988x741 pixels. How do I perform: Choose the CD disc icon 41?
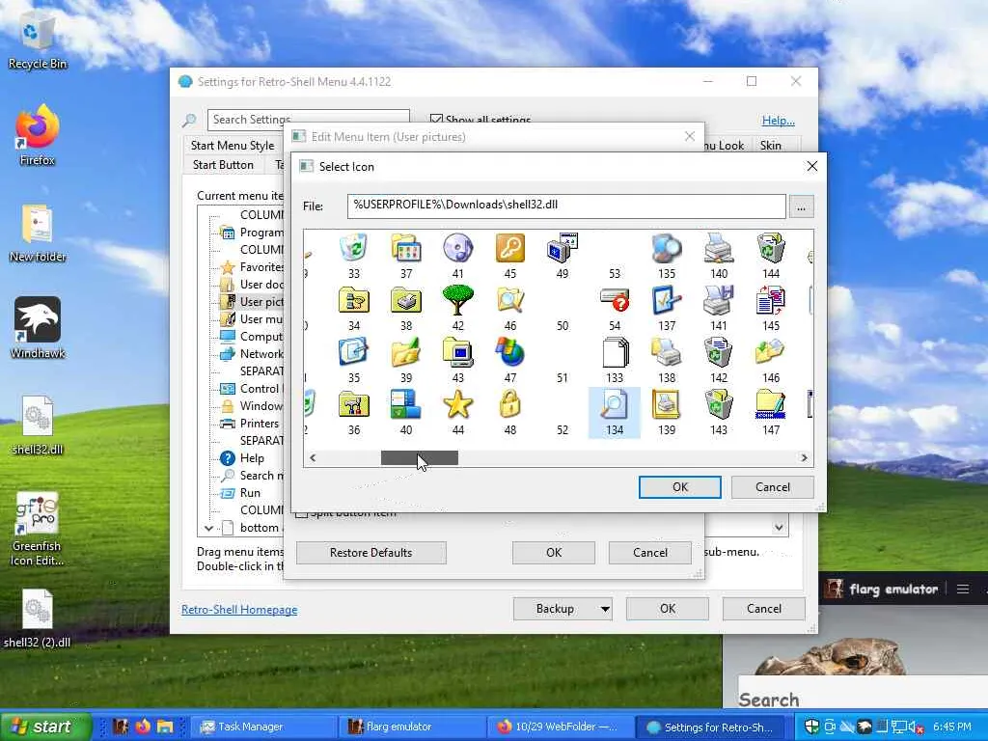click(x=458, y=248)
